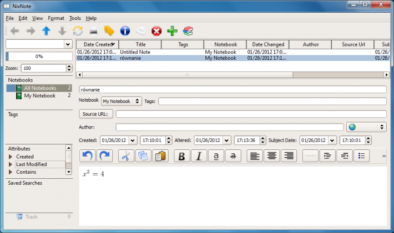Go back with the left arrow toolbar icon
Screen dimensions: 394x233
click(x=14, y=31)
